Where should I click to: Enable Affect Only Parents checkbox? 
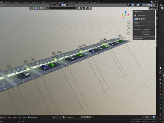click(x=143, y=34)
